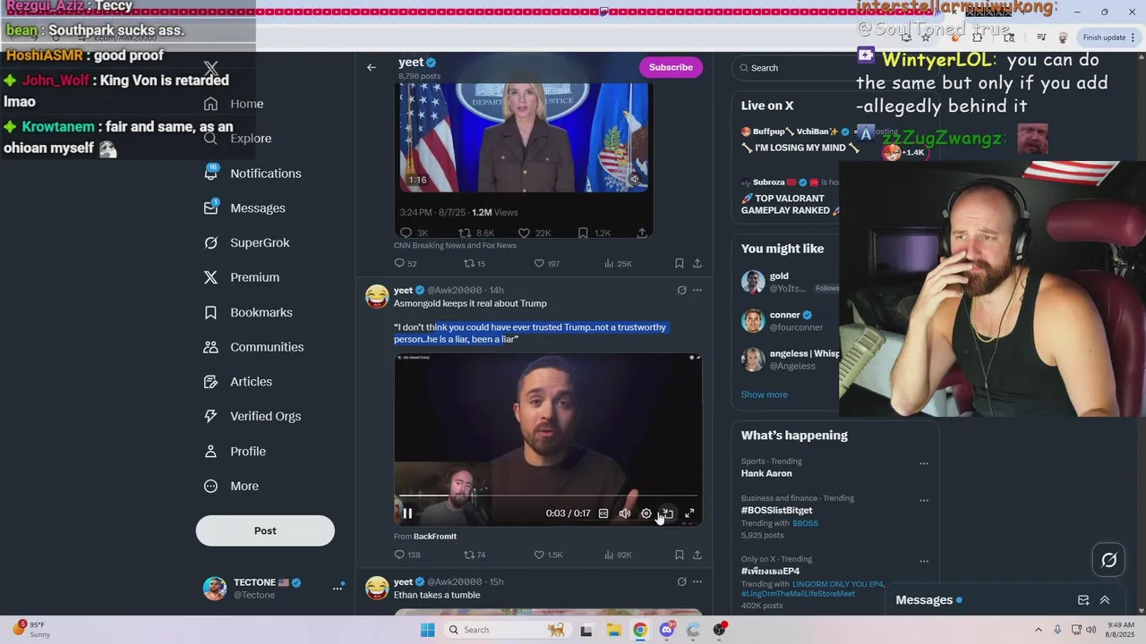The width and height of the screenshot is (1146, 644).
Task: Open more options on the 15h yeet post
Action: coord(697,581)
